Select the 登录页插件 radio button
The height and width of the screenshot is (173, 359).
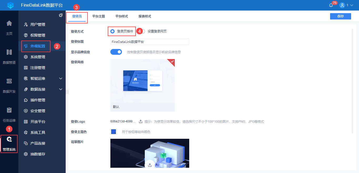click(112, 31)
